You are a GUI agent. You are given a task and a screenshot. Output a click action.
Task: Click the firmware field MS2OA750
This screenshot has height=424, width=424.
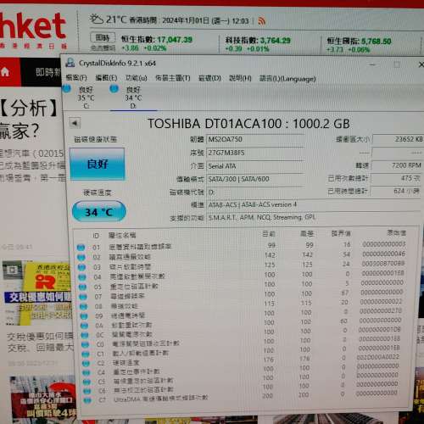255,139
